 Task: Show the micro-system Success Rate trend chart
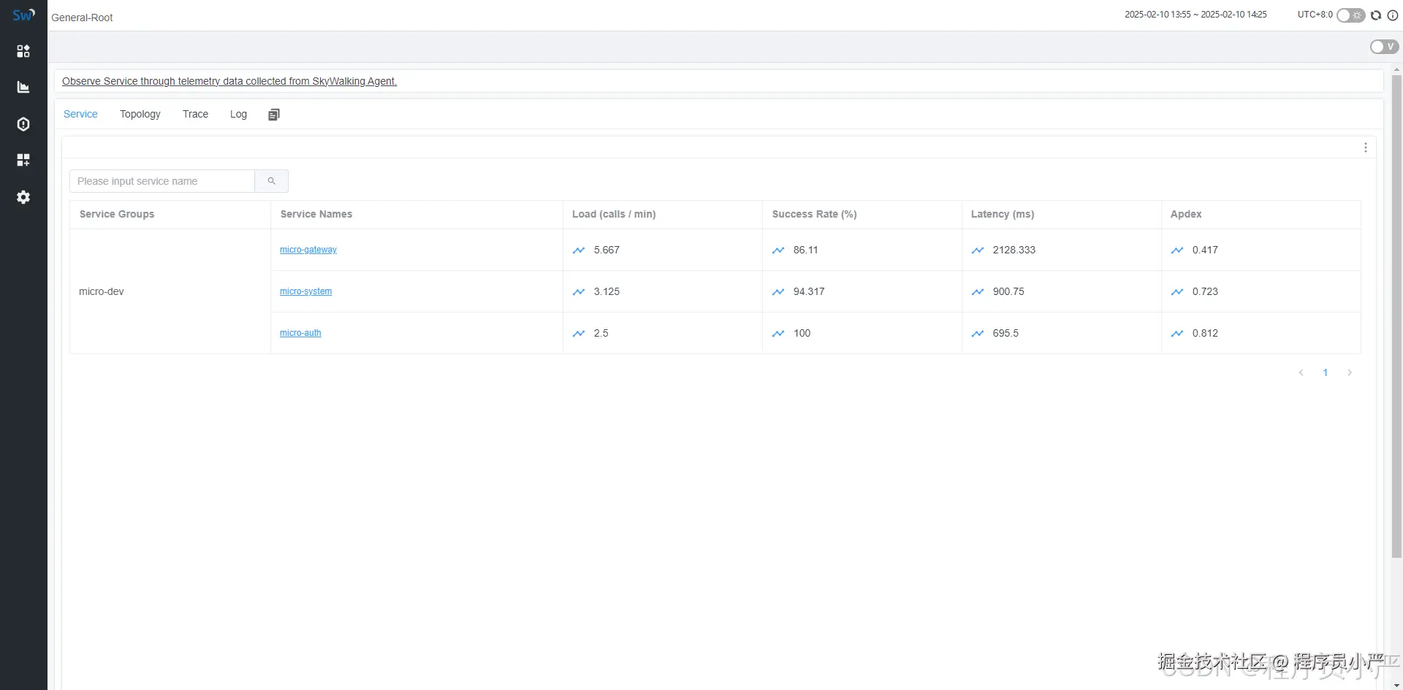[x=778, y=292]
